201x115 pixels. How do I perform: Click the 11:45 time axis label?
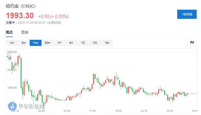93,111
